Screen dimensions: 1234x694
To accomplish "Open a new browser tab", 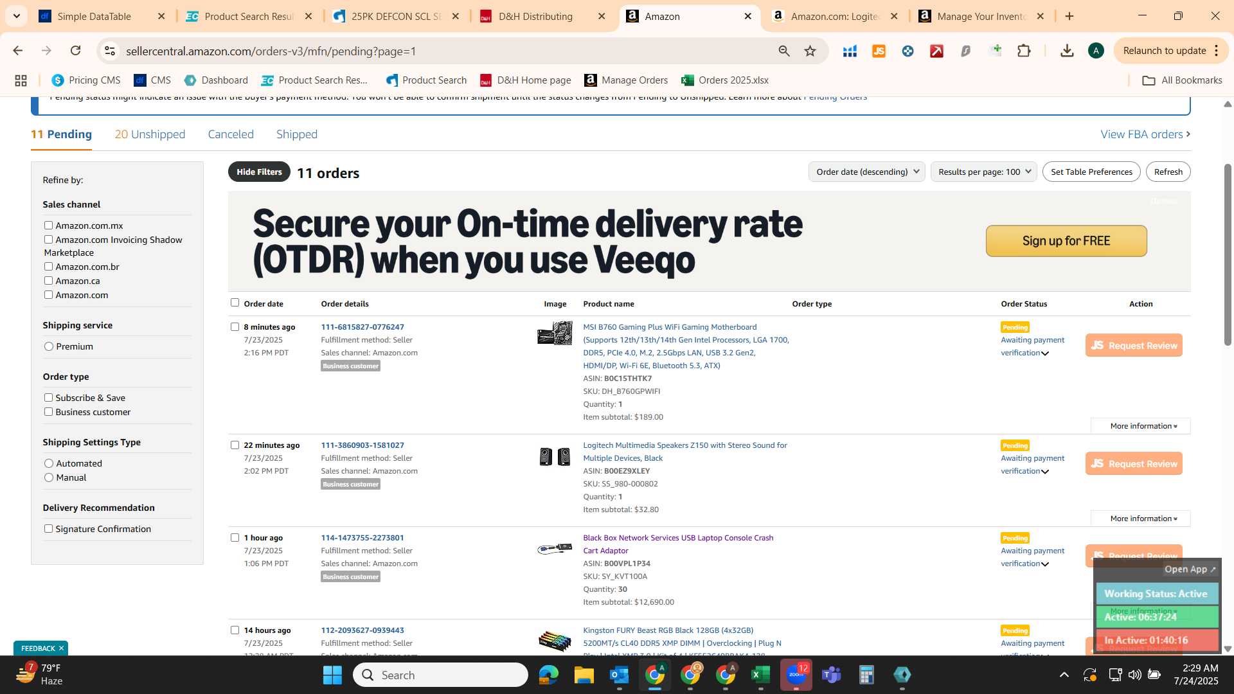I will 1069,16.
